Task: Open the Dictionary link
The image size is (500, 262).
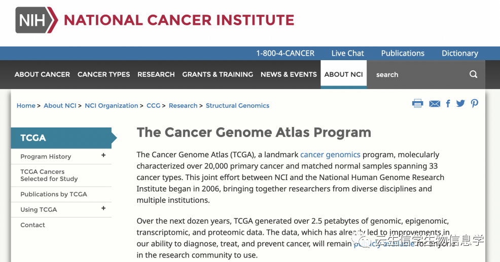Action: [459, 53]
